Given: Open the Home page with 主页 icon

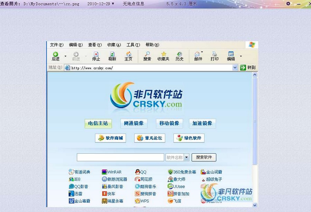Looking at the screenshot, I should [129, 56].
